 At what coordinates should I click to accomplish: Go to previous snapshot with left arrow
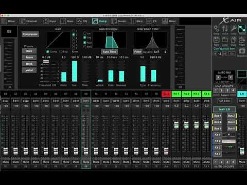point(215,54)
